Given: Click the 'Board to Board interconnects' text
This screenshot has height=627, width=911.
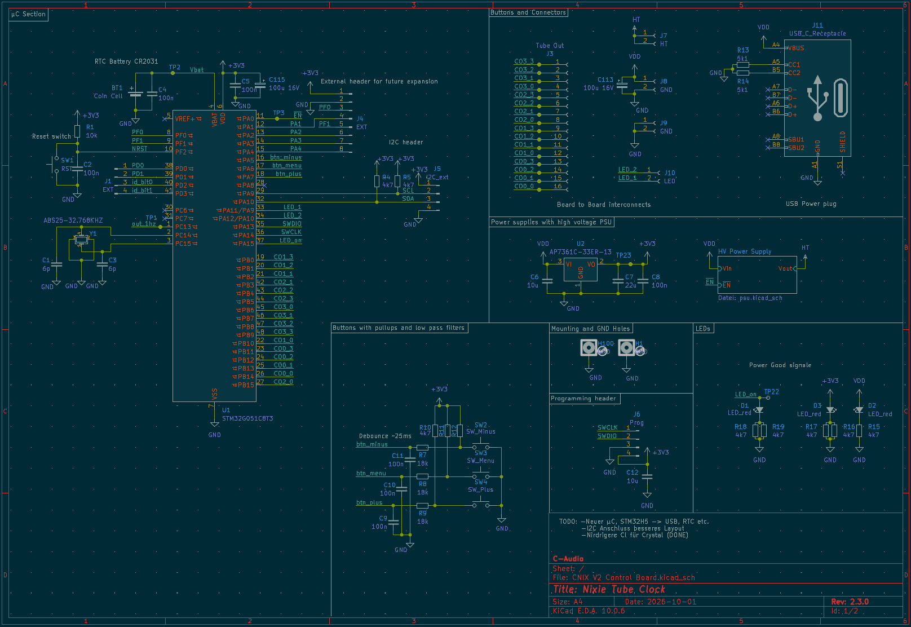Looking at the screenshot, I should (x=604, y=205).
